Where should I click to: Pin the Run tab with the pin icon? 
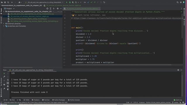[4, 89]
